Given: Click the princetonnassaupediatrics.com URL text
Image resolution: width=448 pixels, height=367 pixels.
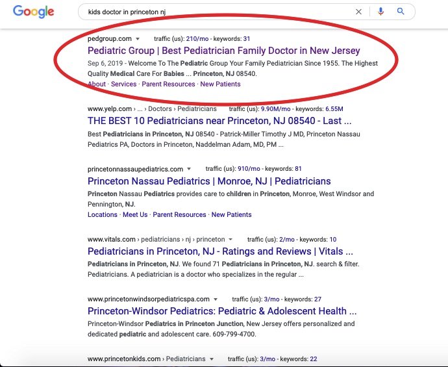Looking at the screenshot, I should click(x=136, y=169).
